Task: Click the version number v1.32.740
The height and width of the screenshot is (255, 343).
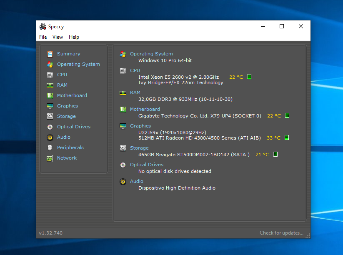Action: point(50,233)
